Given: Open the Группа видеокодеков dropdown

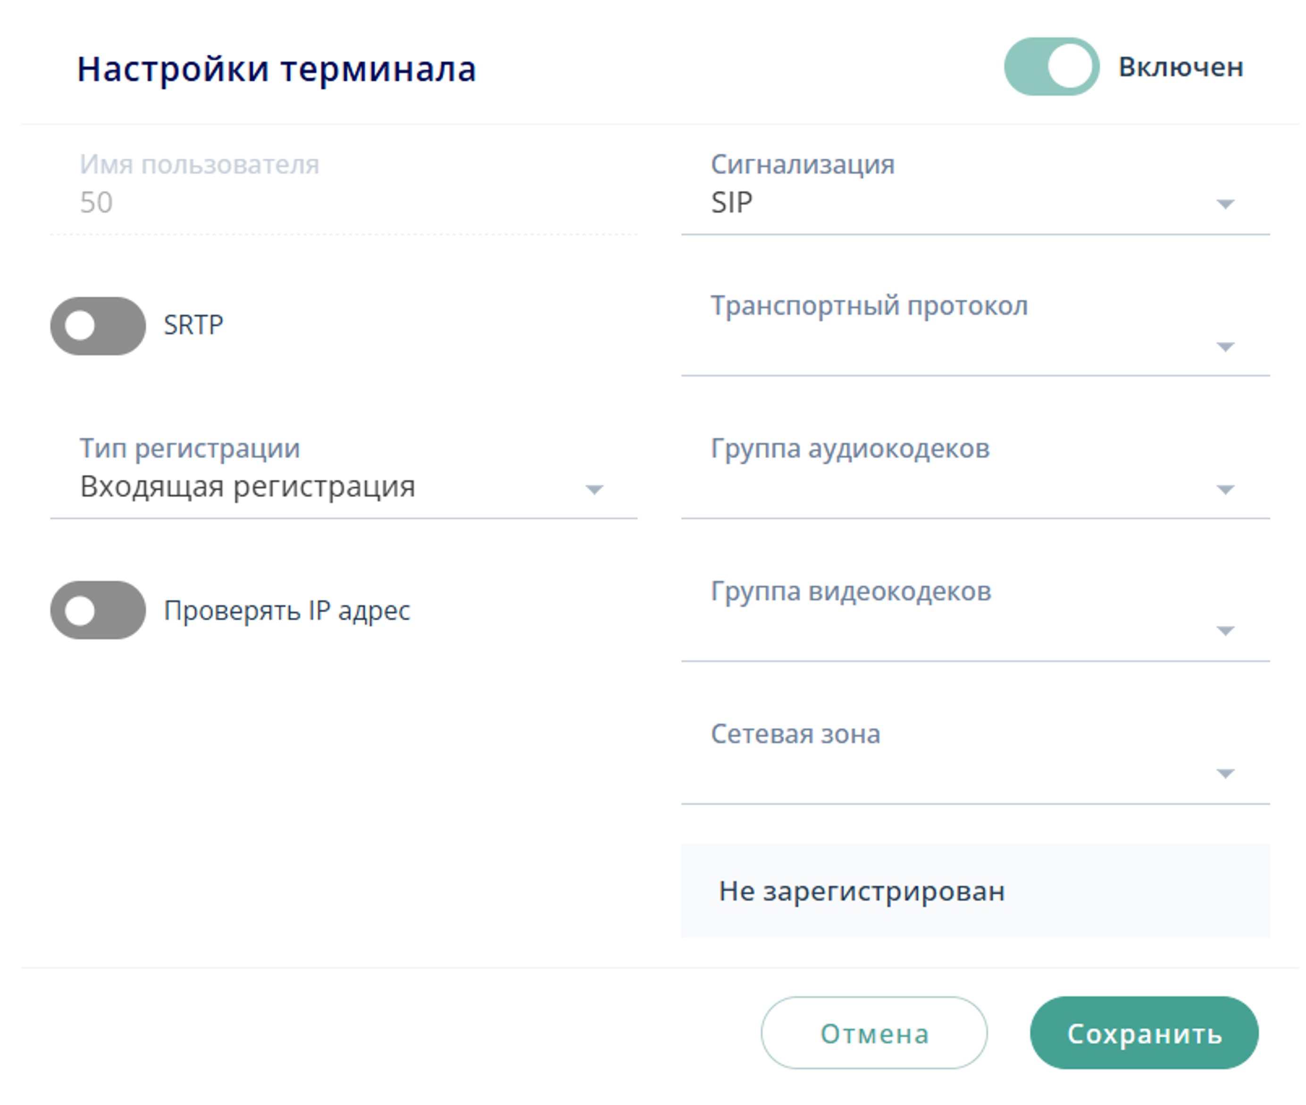Looking at the screenshot, I should coord(975,618).
